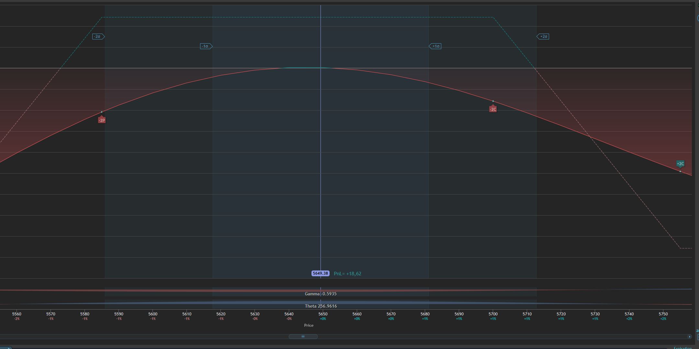The image size is (699, 349).
Task: Click the +2σ deviation tag
Action: point(543,37)
